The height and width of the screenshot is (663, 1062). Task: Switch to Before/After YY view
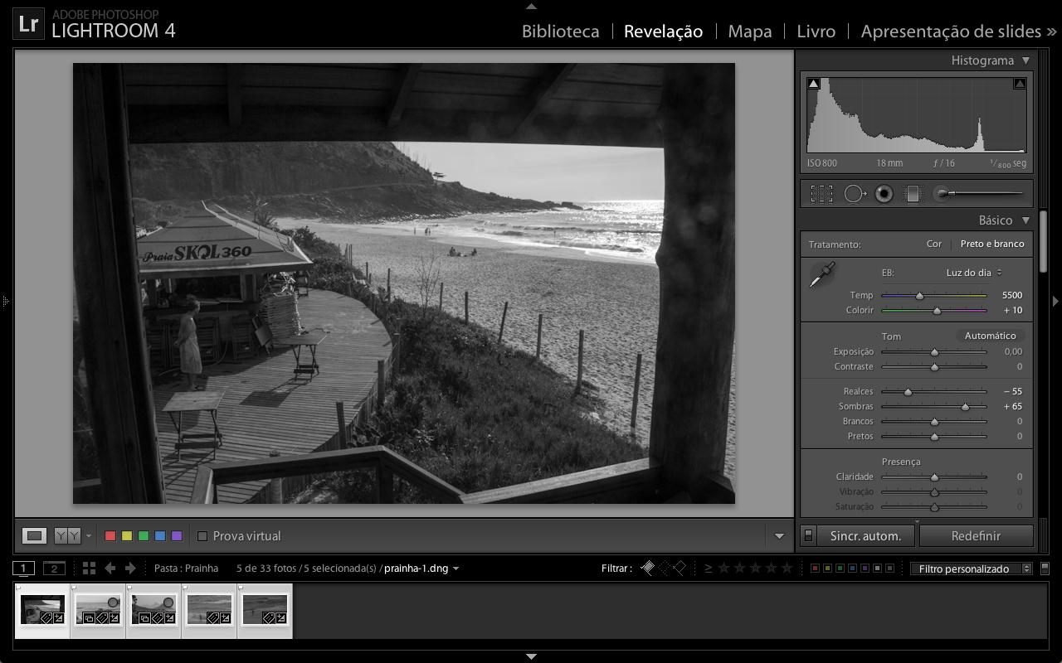(x=67, y=536)
